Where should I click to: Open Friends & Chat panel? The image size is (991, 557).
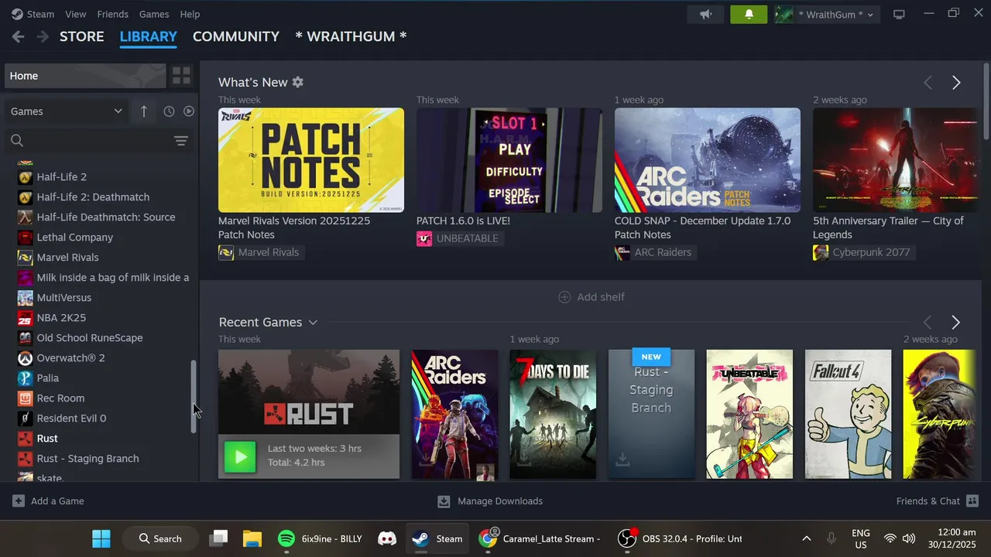tap(938, 501)
